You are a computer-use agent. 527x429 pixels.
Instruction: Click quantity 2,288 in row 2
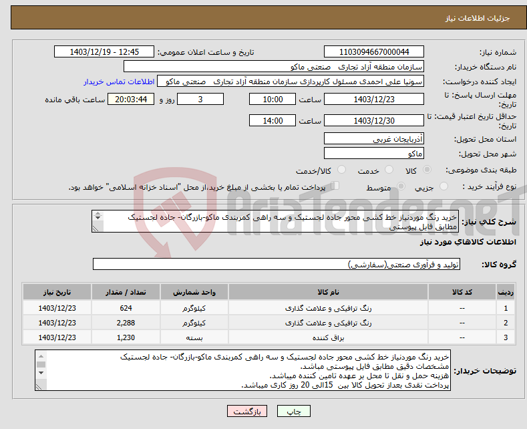(126, 323)
